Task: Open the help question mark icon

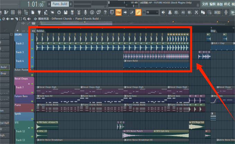Action: 106,12
